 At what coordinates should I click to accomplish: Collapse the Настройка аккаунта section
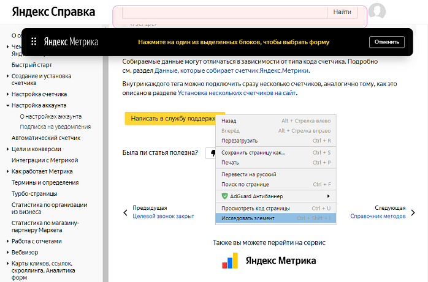[x=7, y=105]
